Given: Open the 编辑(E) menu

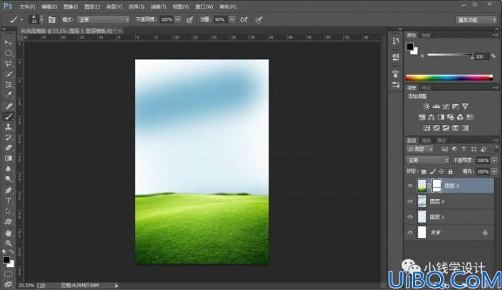Looking at the screenshot, I should [x=49, y=6].
